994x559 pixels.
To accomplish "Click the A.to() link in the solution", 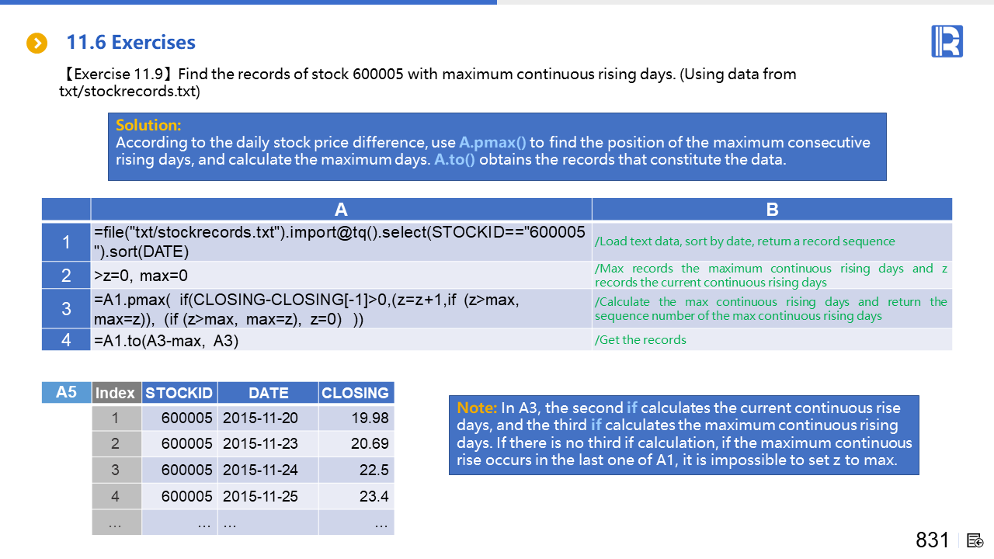I will [x=454, y=161].
